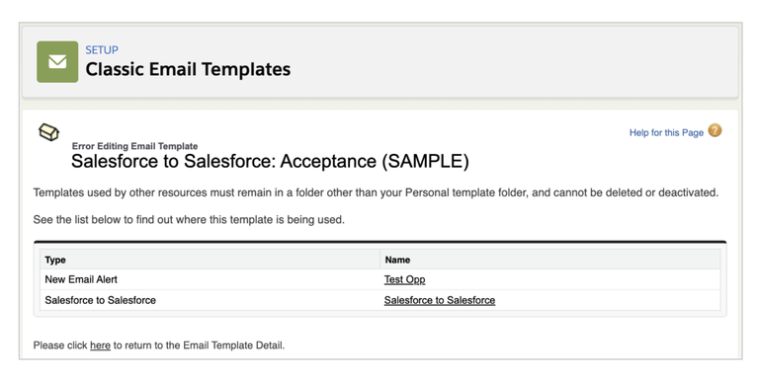The width and height of the screenshot is (759, 376).
Task: Click the Name column header
Action: (397, 260)
